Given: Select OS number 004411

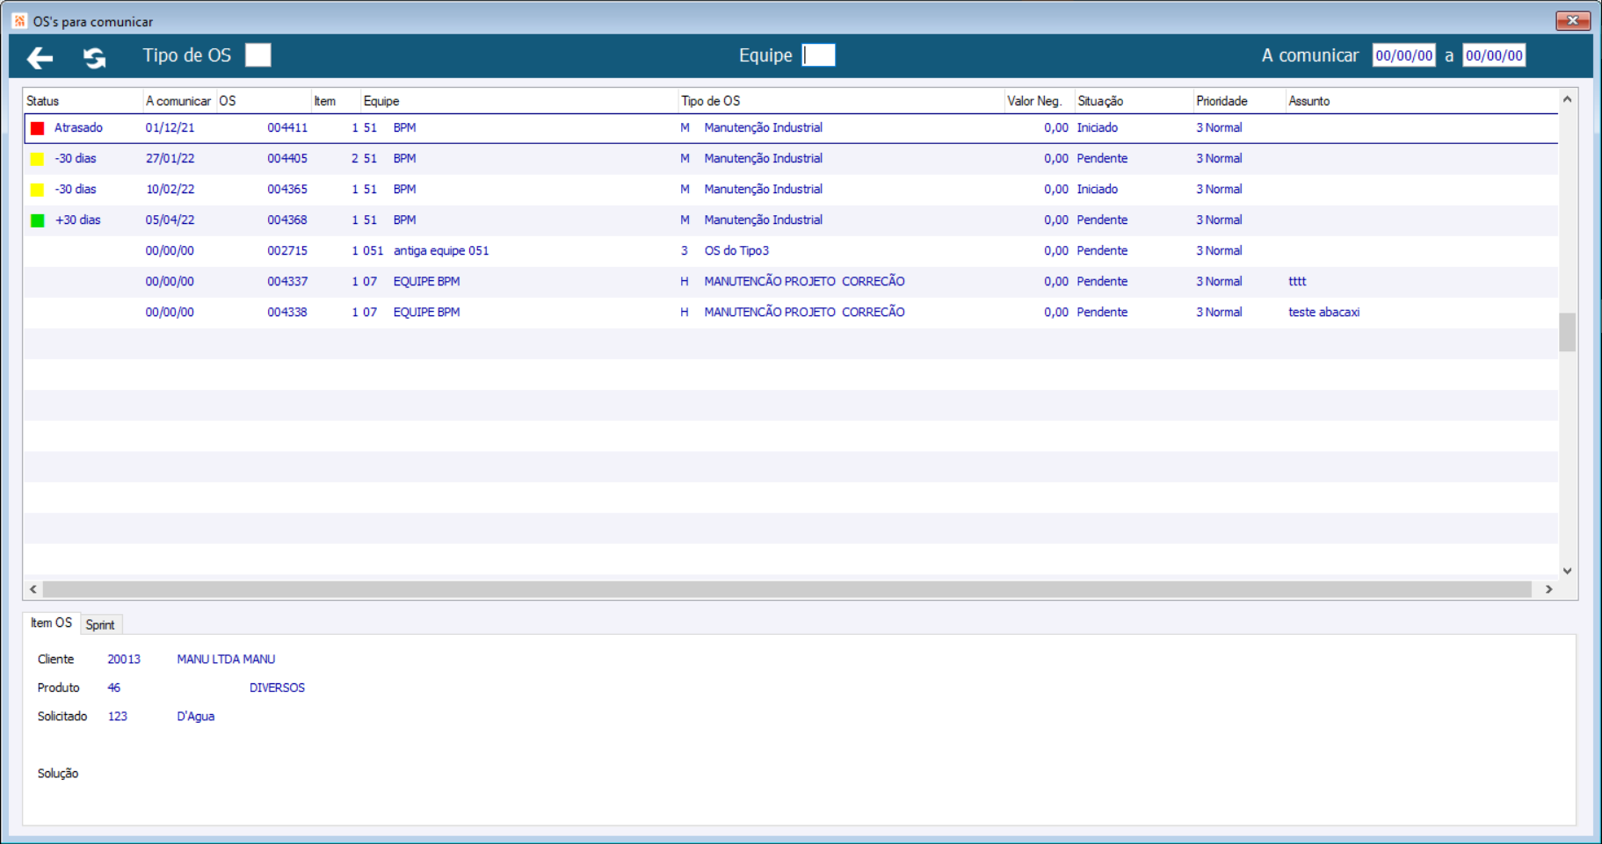Looking at the screenshot, I should [287, 128].
